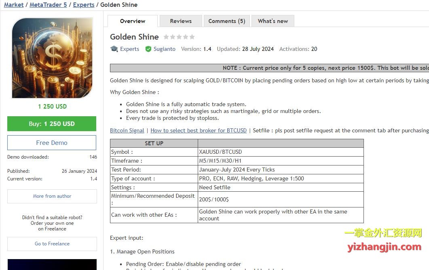The width and height of the screenshot is (429, 270).
Task: Click the bullet about martingale and grid strategies
Action: pyautogui.click(x=224, y=111)
